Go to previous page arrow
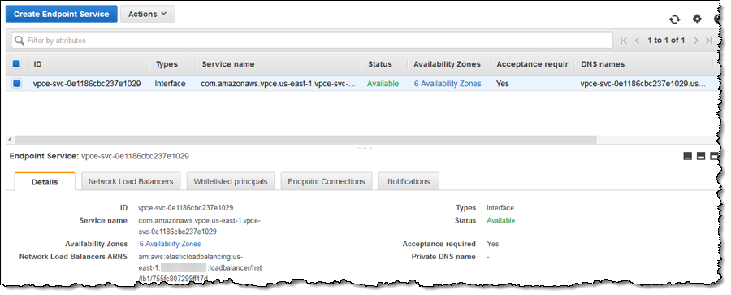The width and height of the screenshot is (731, 295). pyautogui.click(x=637, y=41)
